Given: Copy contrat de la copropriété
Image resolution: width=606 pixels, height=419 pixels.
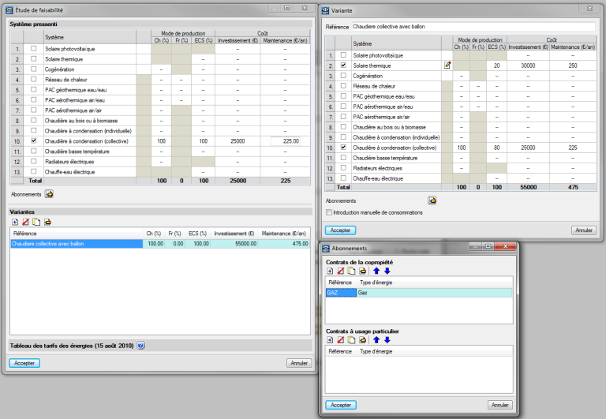Looking at the screenshot, I should (x=351, y=271).
